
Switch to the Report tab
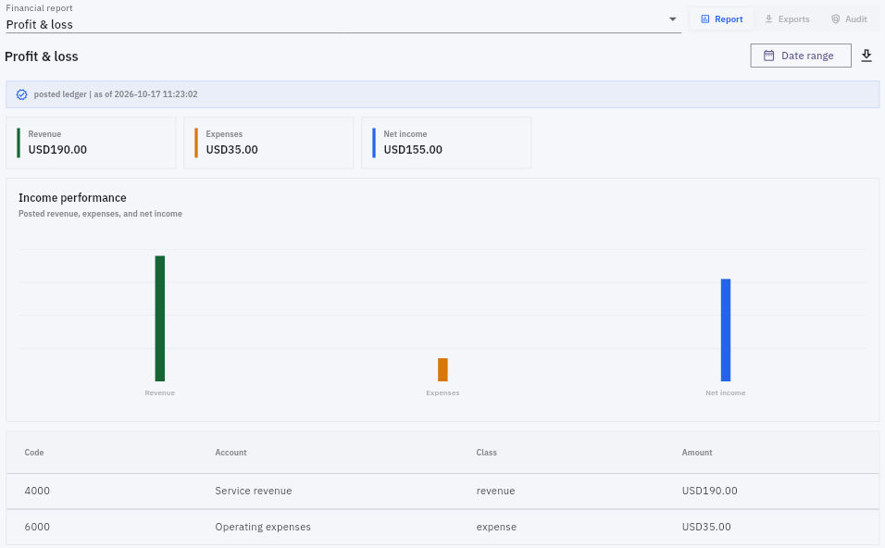point(721,19)
